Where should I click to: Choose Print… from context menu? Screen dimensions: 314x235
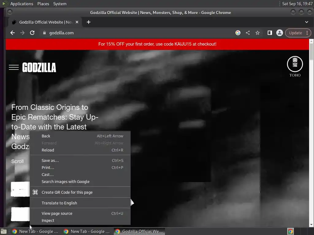pyautogui.click(x=80, y=167)
